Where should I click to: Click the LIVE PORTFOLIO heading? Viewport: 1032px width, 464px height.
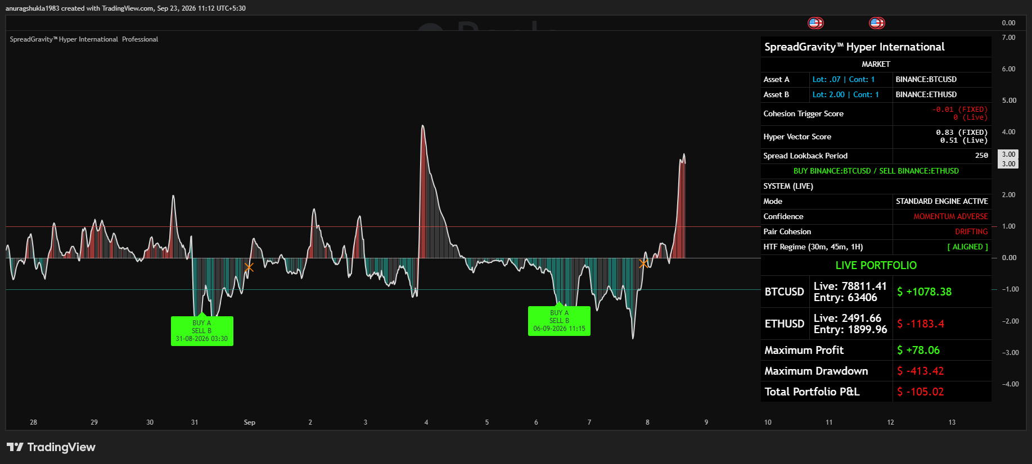[x=876, y=266]
